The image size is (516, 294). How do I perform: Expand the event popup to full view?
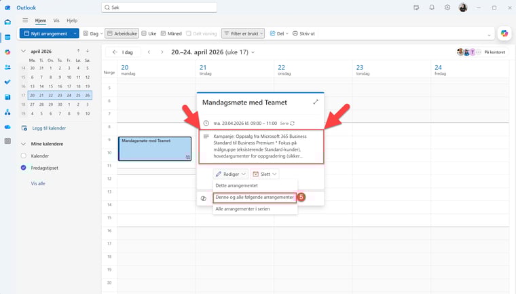tap(316, 102)
